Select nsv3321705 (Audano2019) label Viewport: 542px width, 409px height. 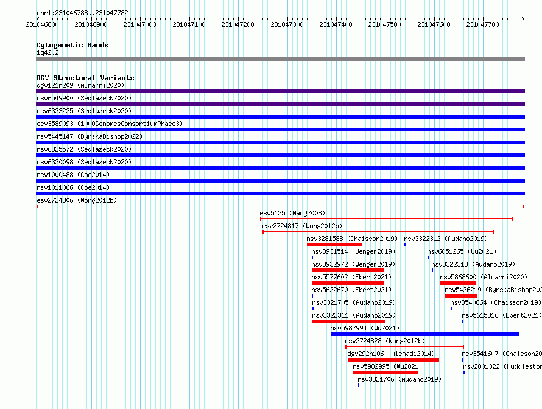354,302
